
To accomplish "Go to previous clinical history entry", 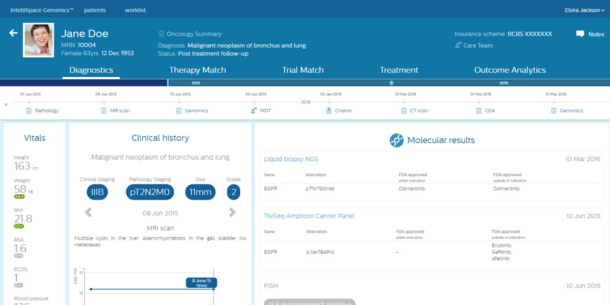I will pos(88,213).
